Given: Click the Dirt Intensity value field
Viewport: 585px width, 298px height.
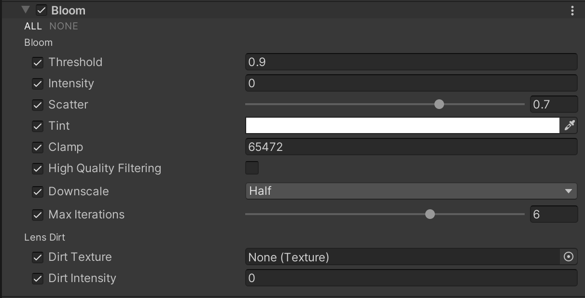Looking at the screenshot, I should pyautogui.click(x=411, y=278).
